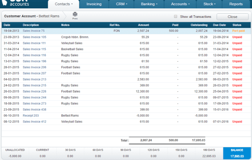Open Sales Invoice 412

(x=35, y=122)
